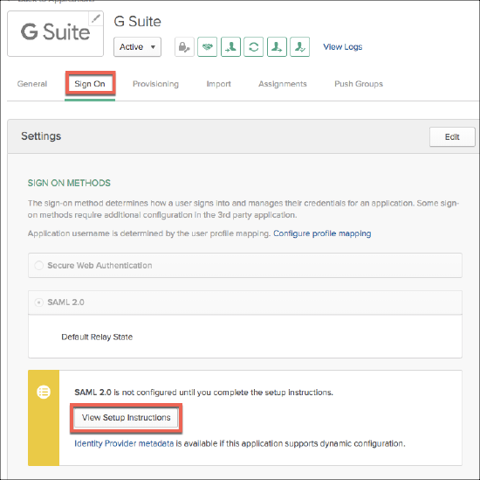Go to the Import tab
Image resolution: width=480 pixels, height=480 pixels.
[218, 84]
